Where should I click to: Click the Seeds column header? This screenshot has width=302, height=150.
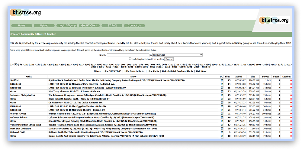point(276,77)
